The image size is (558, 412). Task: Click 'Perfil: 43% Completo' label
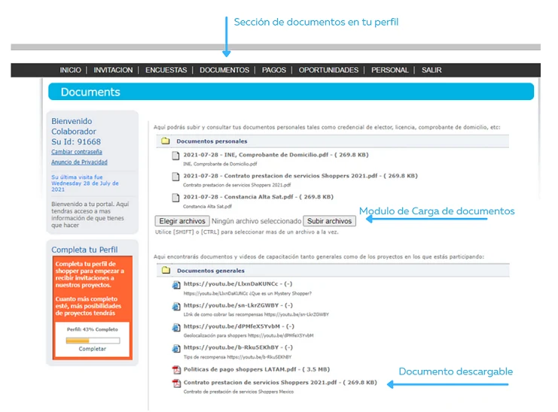[93, 329]
